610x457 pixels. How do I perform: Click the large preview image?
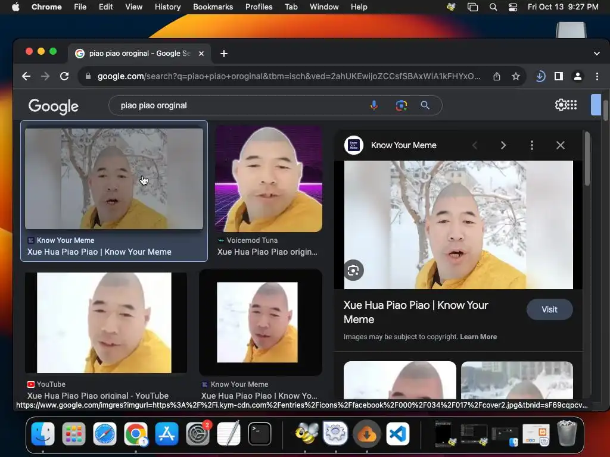459,224
